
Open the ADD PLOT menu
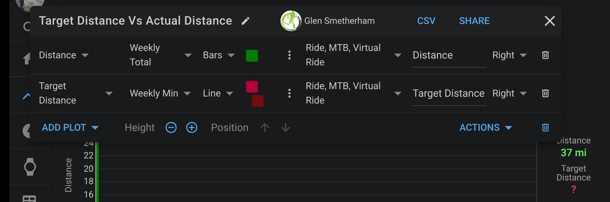(70, 128)
